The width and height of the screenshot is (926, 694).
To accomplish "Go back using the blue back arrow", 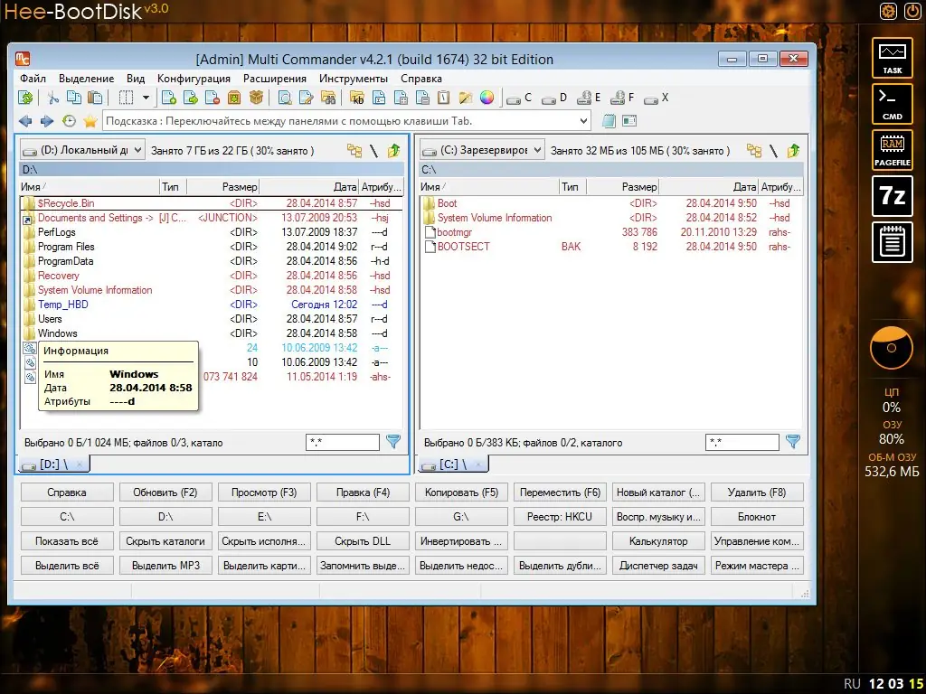I will pyautogui.click(x=24, y=120).
